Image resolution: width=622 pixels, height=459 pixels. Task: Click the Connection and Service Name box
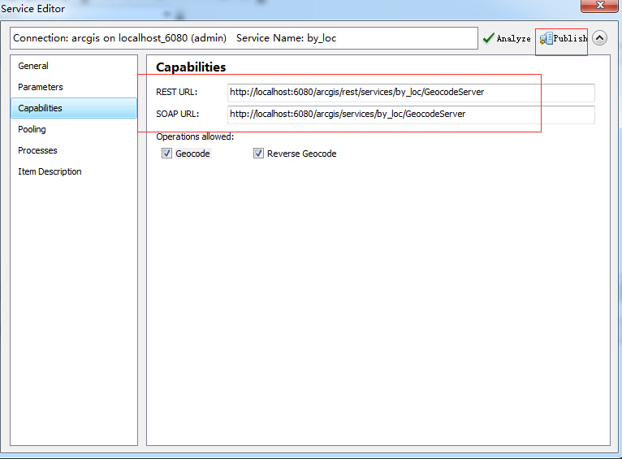[244, 38]
